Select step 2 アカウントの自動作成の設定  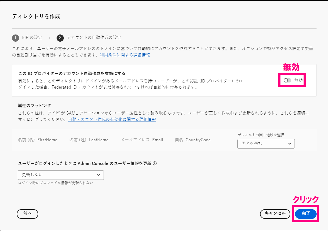89,38
